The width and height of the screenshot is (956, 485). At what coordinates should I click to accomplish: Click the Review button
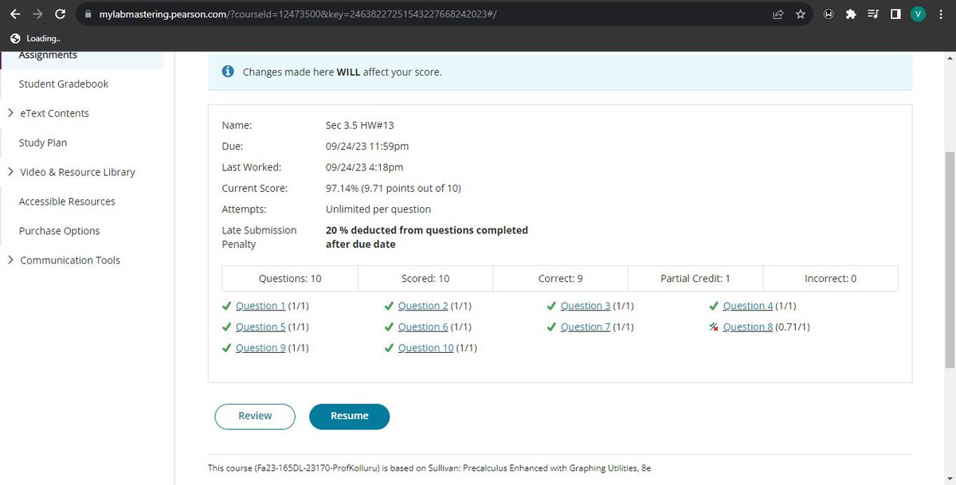(x=255, y=417)
